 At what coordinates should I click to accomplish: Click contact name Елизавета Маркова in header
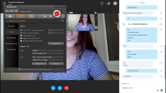coord(16,2)
